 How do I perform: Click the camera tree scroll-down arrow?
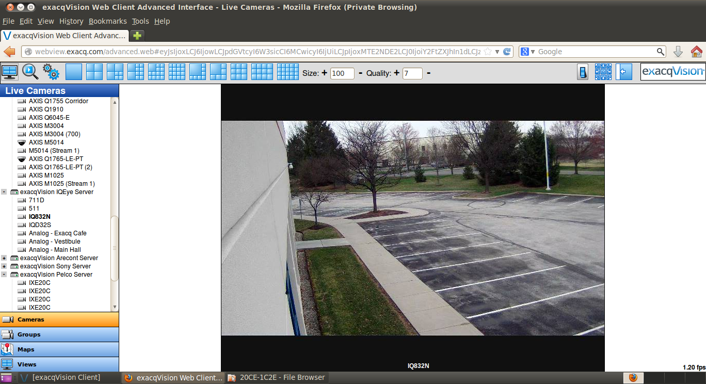[115, 307]
